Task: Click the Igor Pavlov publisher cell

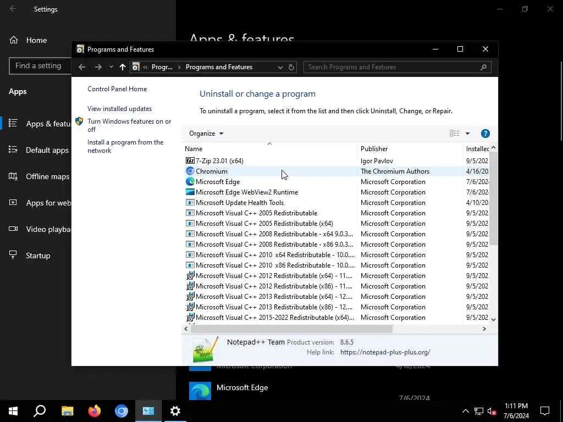Action: [x=377, y=161]
